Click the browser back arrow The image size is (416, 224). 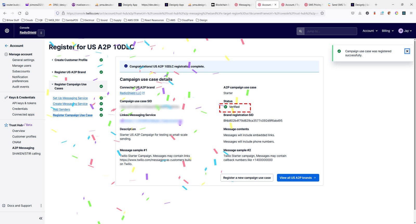pyautogui.click(x=5, y=13)
